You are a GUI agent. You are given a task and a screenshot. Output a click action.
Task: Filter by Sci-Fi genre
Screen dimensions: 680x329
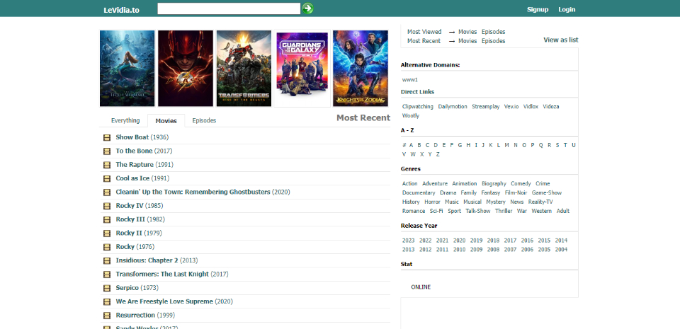click(x=436, y=211)
